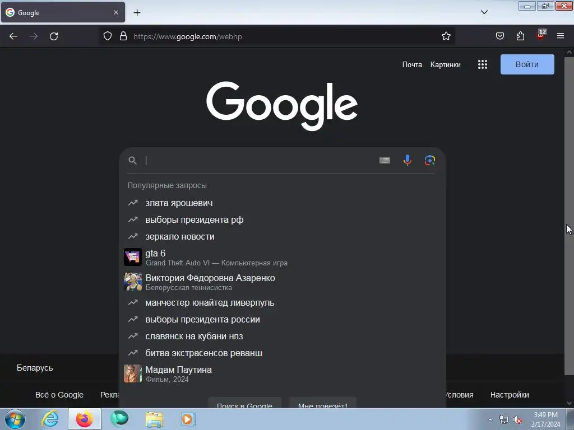Screen dimensions: 574x430
Task: Click the gta 6 thumbnail image
Action: click(x=132, y=257)
